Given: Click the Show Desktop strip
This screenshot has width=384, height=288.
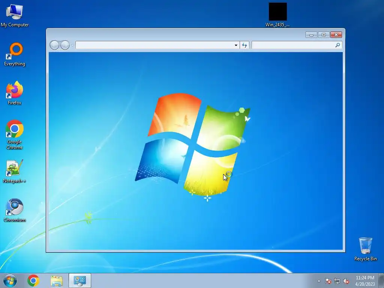Looking at the screenshot, I should (x=381, y=280).
